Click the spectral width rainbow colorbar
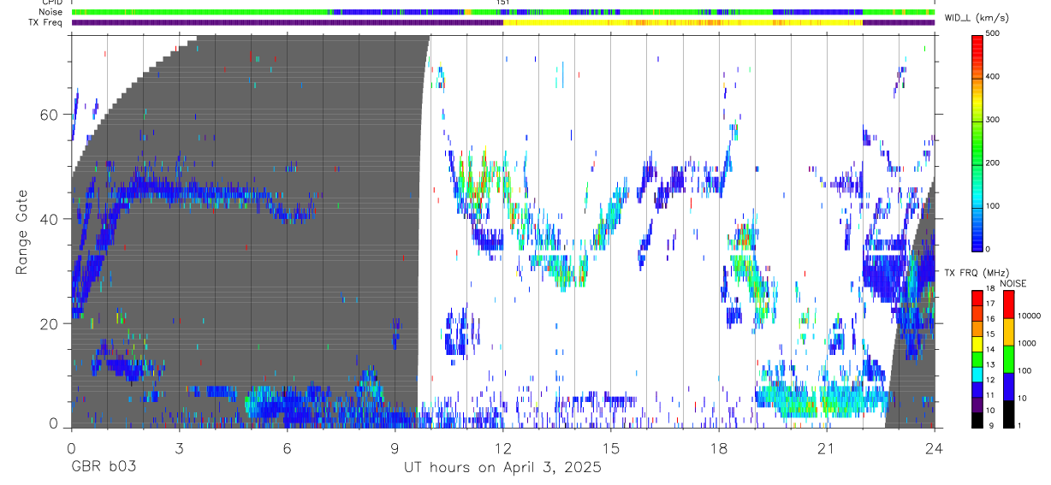1051x485 pixels. (977, 143)
